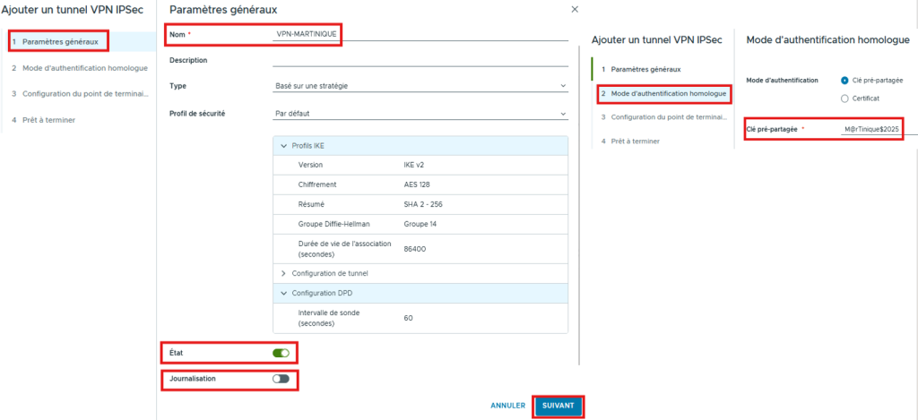Image resolution: width=918 pixels, height=420 pixels.
Task: Disable the État toggle
Action: point(281,353)
